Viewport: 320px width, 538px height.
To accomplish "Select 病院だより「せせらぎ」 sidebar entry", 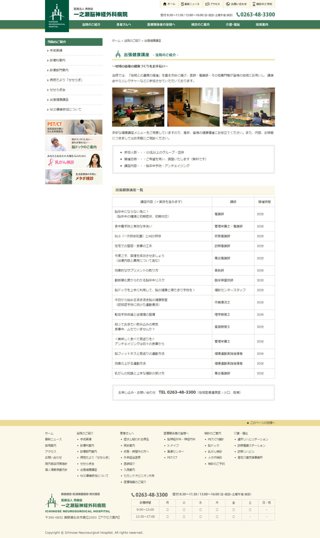I will click(x=66, y=80).
